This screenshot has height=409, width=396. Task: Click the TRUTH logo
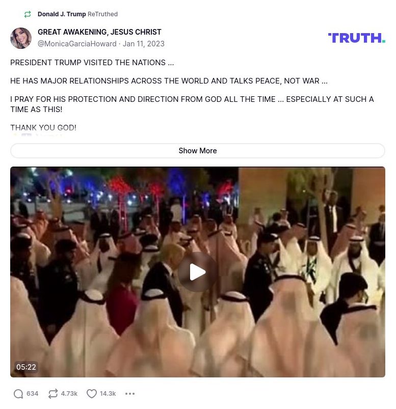[x=357, y=38]
